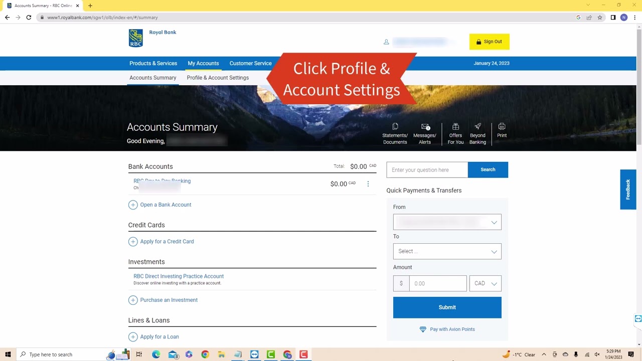Reload the page with the browser refresh icon
Viewport: 642px width, 361px height.
coord(29,18)
